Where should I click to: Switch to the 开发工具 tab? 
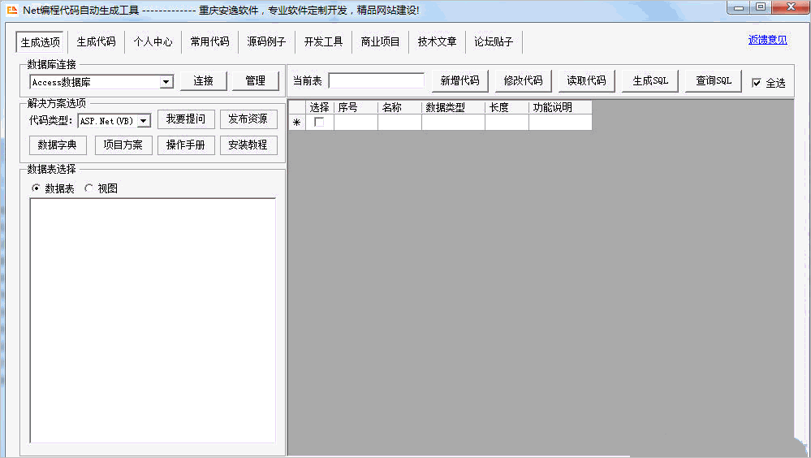324,42
